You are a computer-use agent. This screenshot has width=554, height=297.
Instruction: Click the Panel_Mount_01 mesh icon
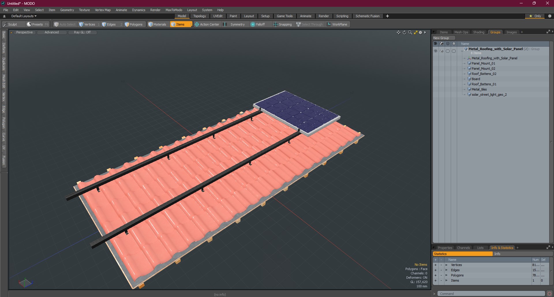click(x=469, y=63)
